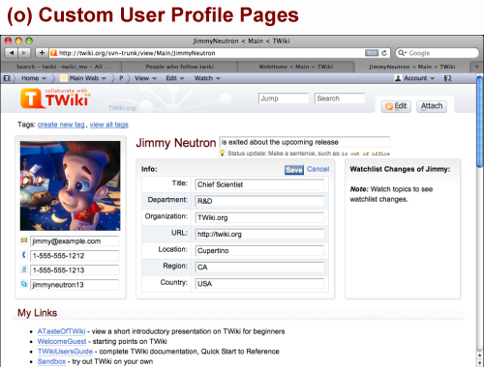
Task: Click the Skype field jimmyneutron13
Action: (75, 285)
